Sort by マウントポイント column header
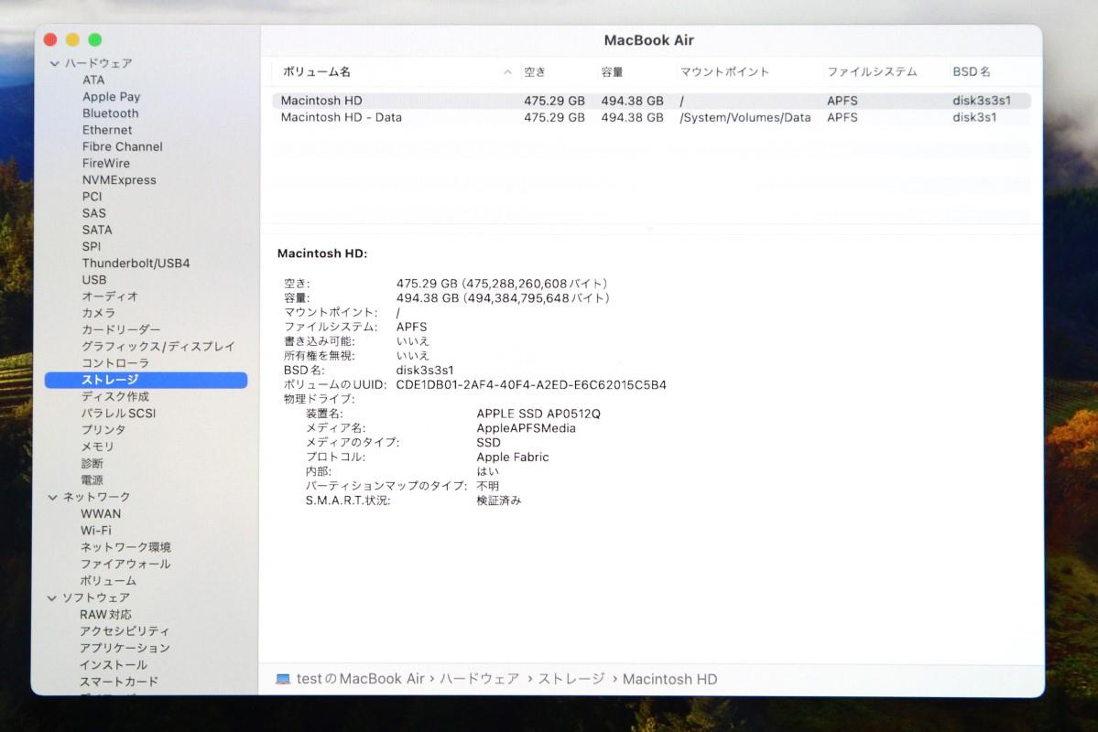 [724, 72]
